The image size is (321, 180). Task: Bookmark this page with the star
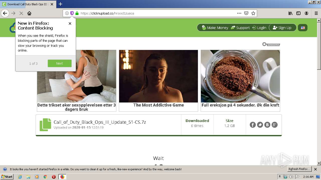click(x=253, y=13)
